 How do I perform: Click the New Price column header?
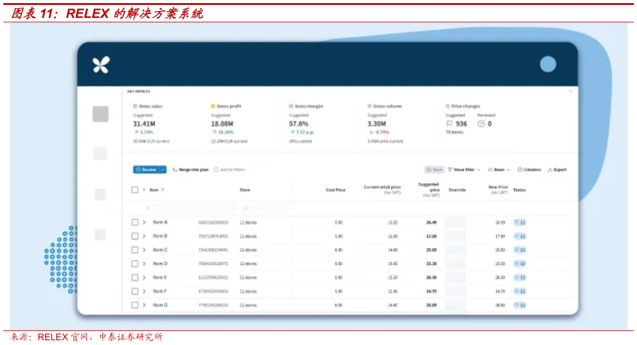(498, 189)
